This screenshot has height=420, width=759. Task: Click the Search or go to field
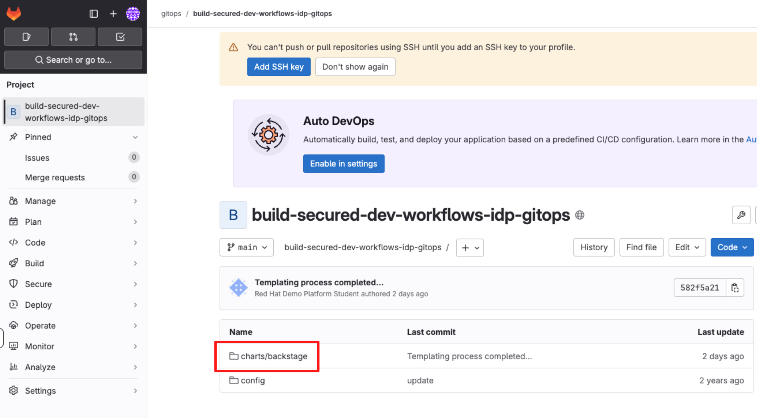pos(73,60)
